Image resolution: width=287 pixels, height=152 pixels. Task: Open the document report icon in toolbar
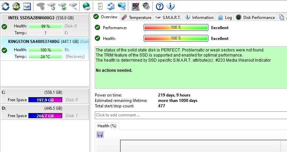100,6
